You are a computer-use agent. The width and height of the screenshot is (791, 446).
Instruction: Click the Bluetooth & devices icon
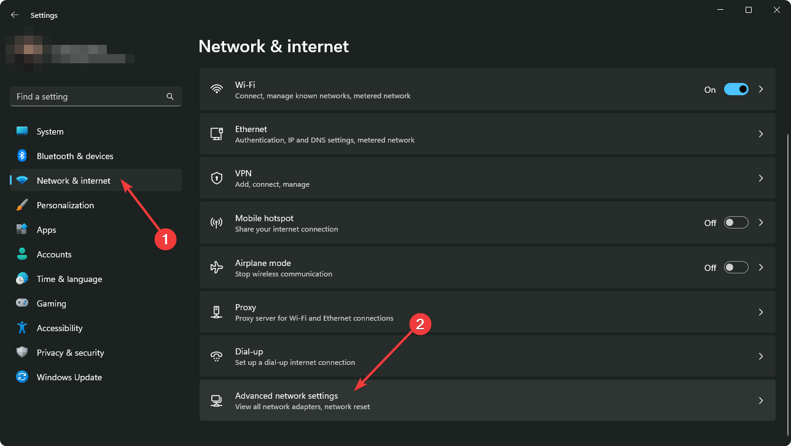tap(22, 156)
